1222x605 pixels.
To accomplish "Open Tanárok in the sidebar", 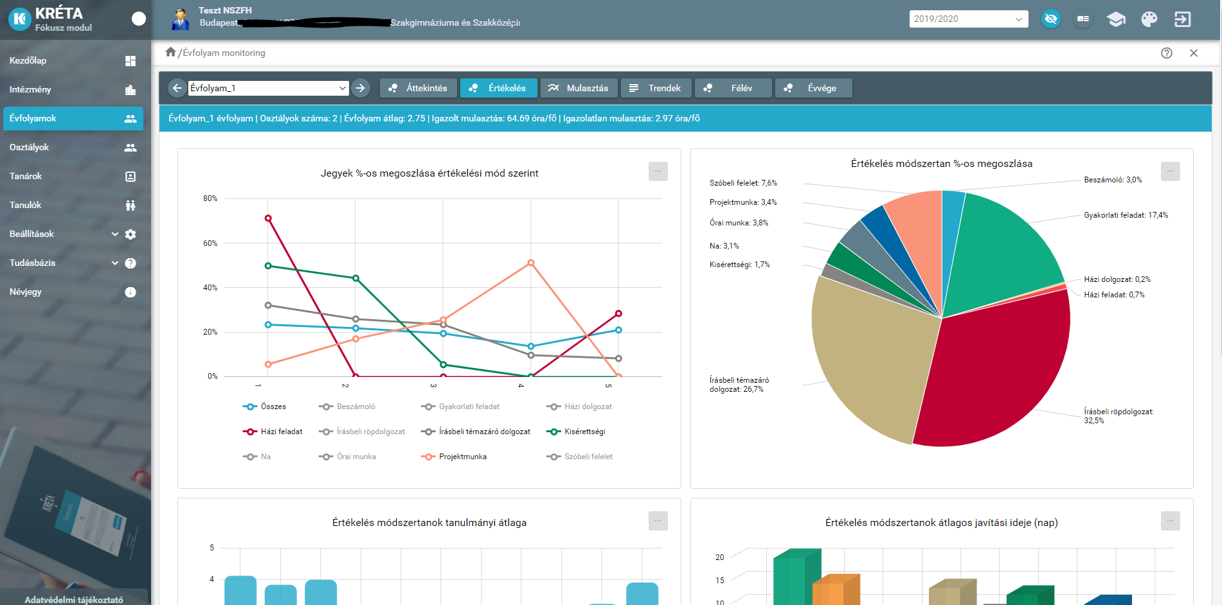I will [73, 176].
